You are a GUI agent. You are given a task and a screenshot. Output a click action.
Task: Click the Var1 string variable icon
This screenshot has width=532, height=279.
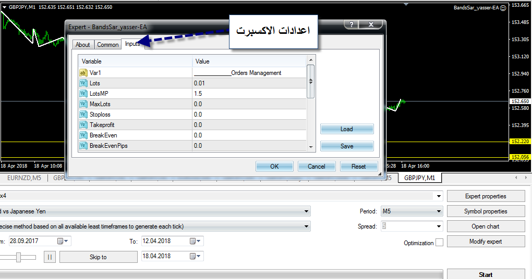click(83, 73)
